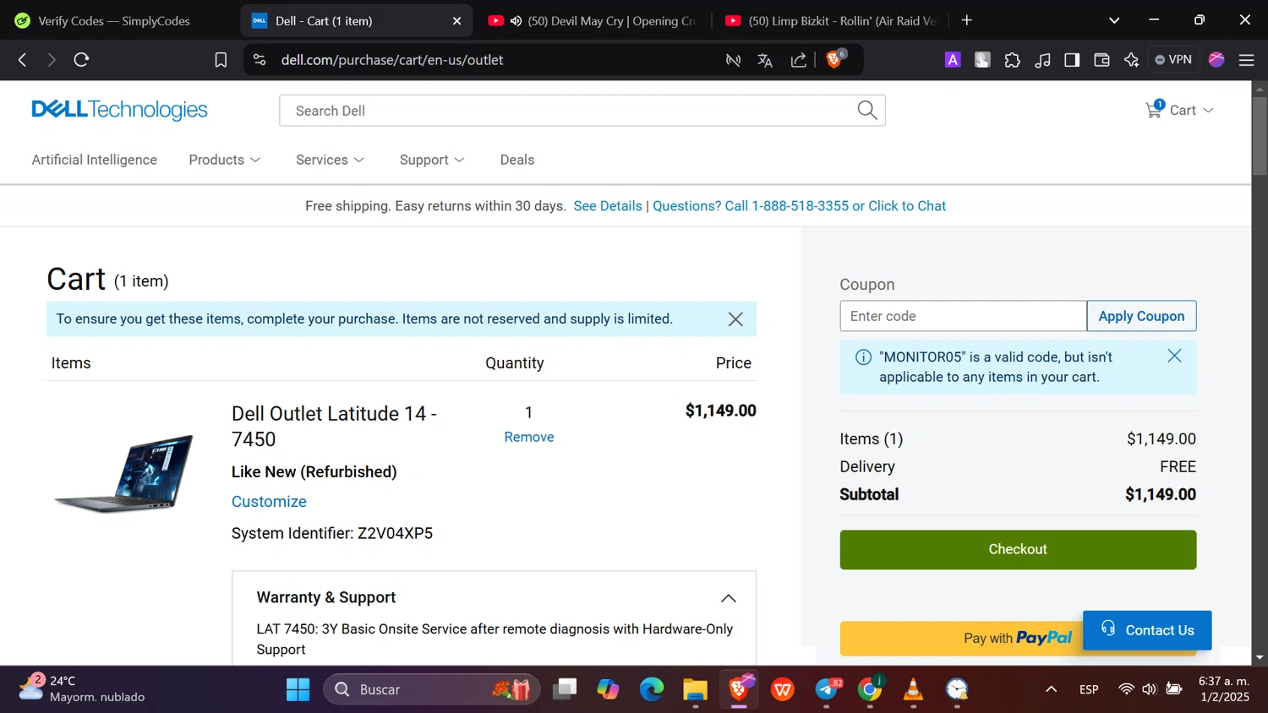The width and height of the screenshot is (1268, 713).
Task: Click the Latitude laptop thumbnail image
Action: (x=124, y=473)
